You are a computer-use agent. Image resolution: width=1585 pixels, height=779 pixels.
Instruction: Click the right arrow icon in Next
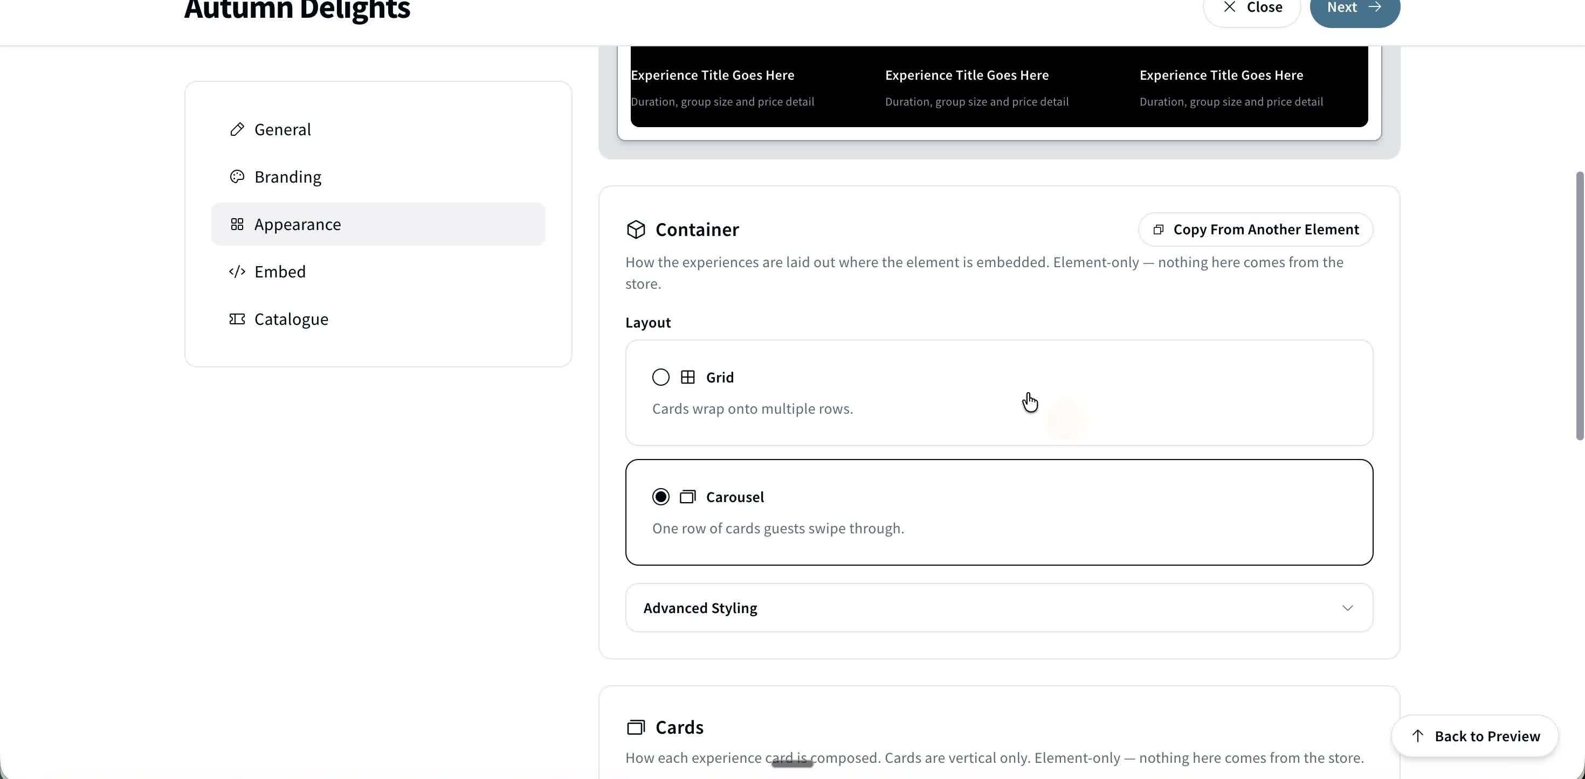click(1374, 7)
